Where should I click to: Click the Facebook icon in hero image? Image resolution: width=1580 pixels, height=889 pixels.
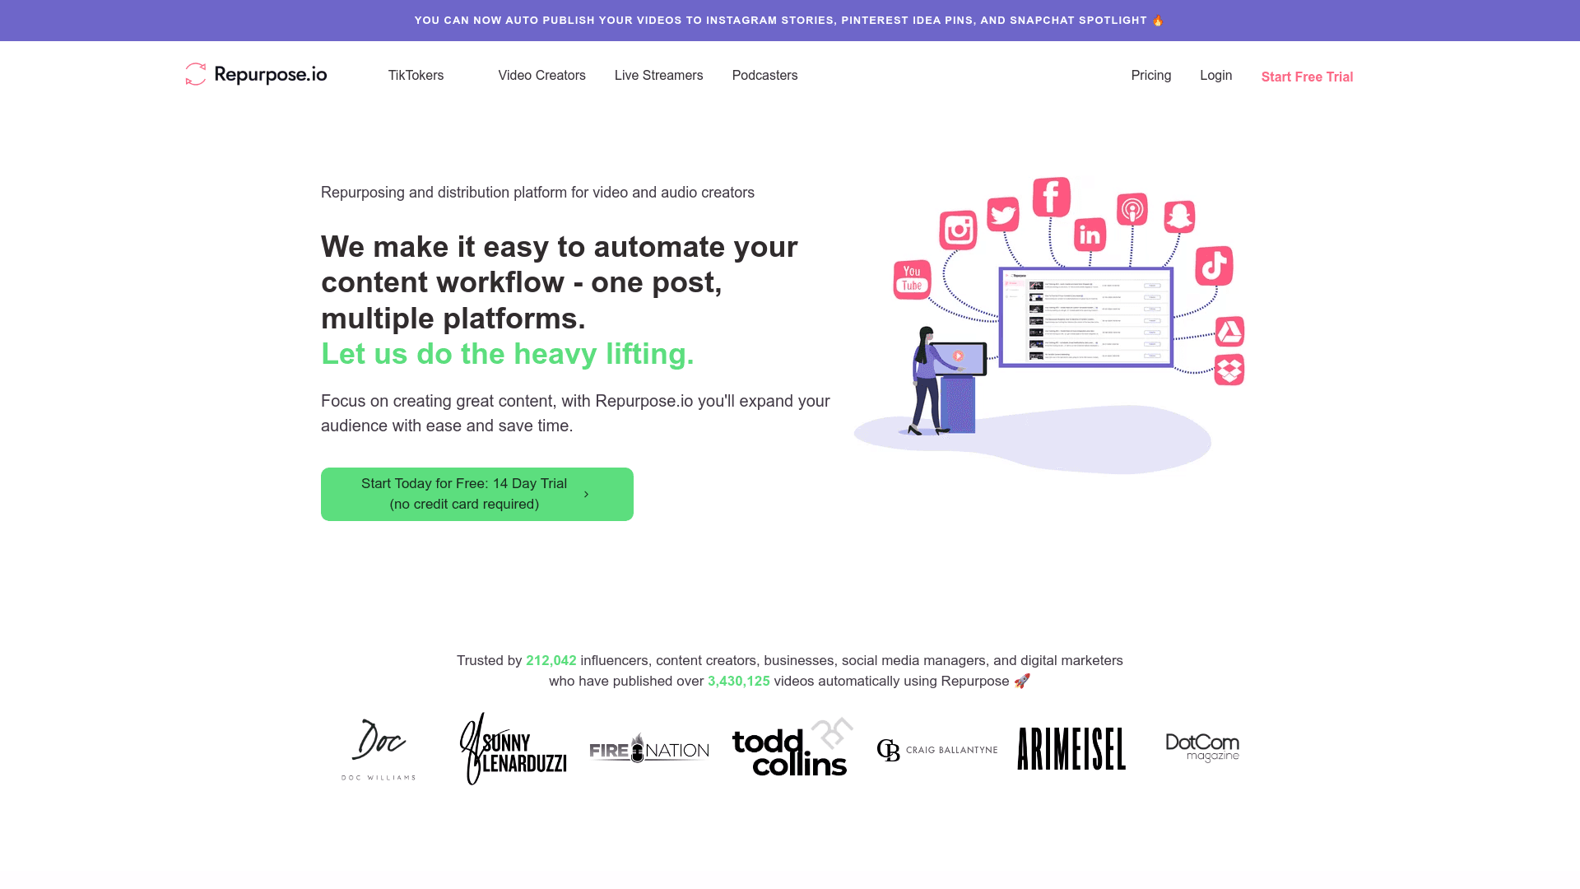click(x=1048, y=195)
